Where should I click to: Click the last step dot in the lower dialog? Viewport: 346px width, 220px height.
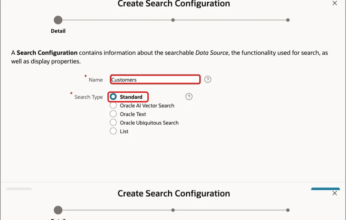click(x=288, y=210)
